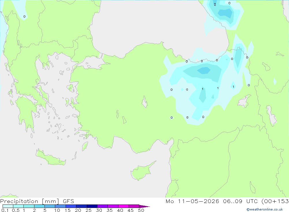Select the GFS model label
The height and width of the screenshot is (212, 289).
click(68, 201)
